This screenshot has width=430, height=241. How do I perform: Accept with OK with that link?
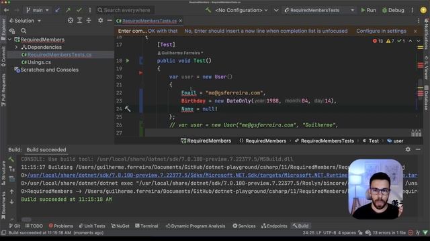(x=163, y=31)
